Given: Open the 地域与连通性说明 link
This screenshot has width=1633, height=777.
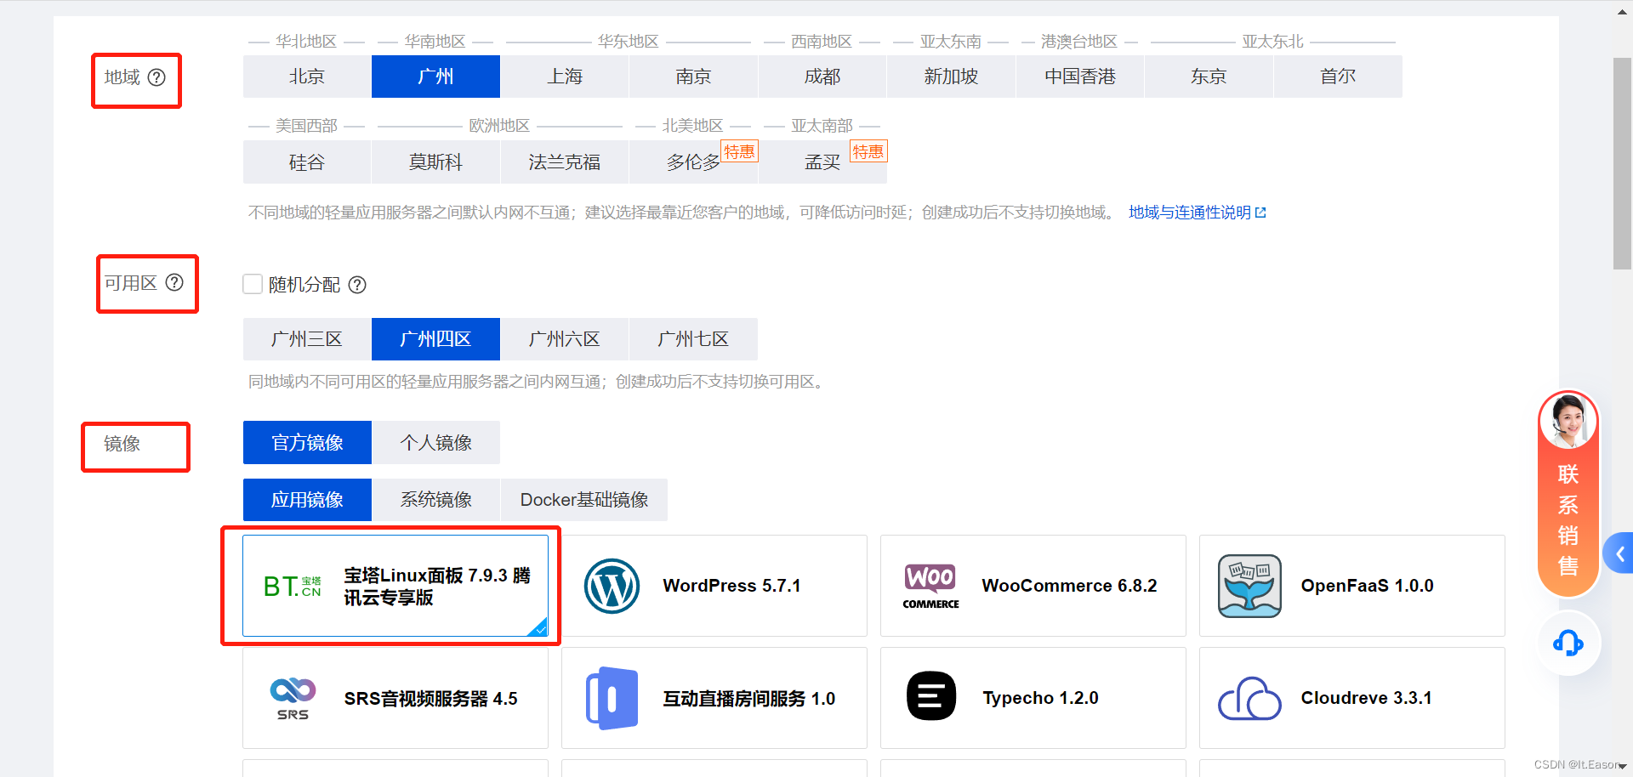Looking at the screenshot, I should pyautogui.click(x=1197, y=213).
